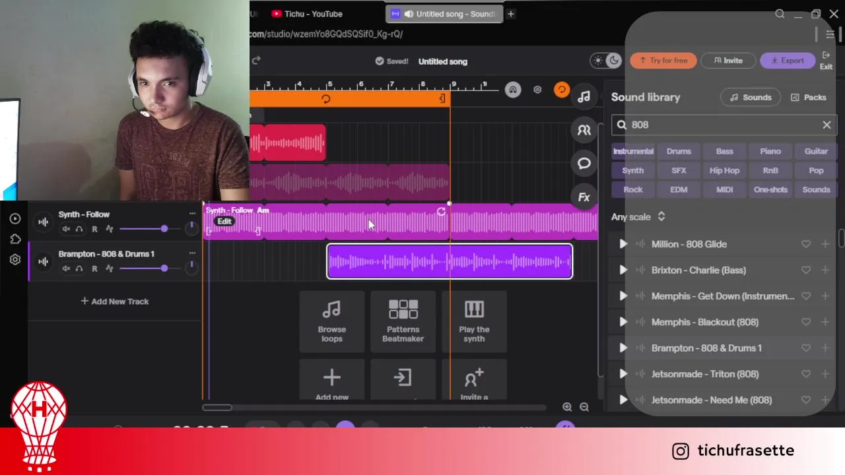Click the Brampton track waveform icon
The image size is (845, 475).
43,261
